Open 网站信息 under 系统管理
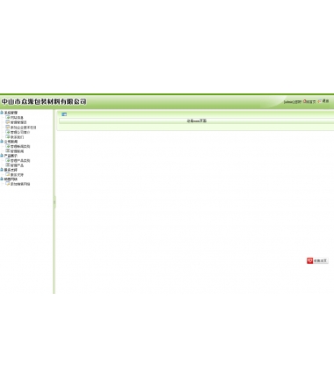 pyautogui.click(x=17, y=118)
